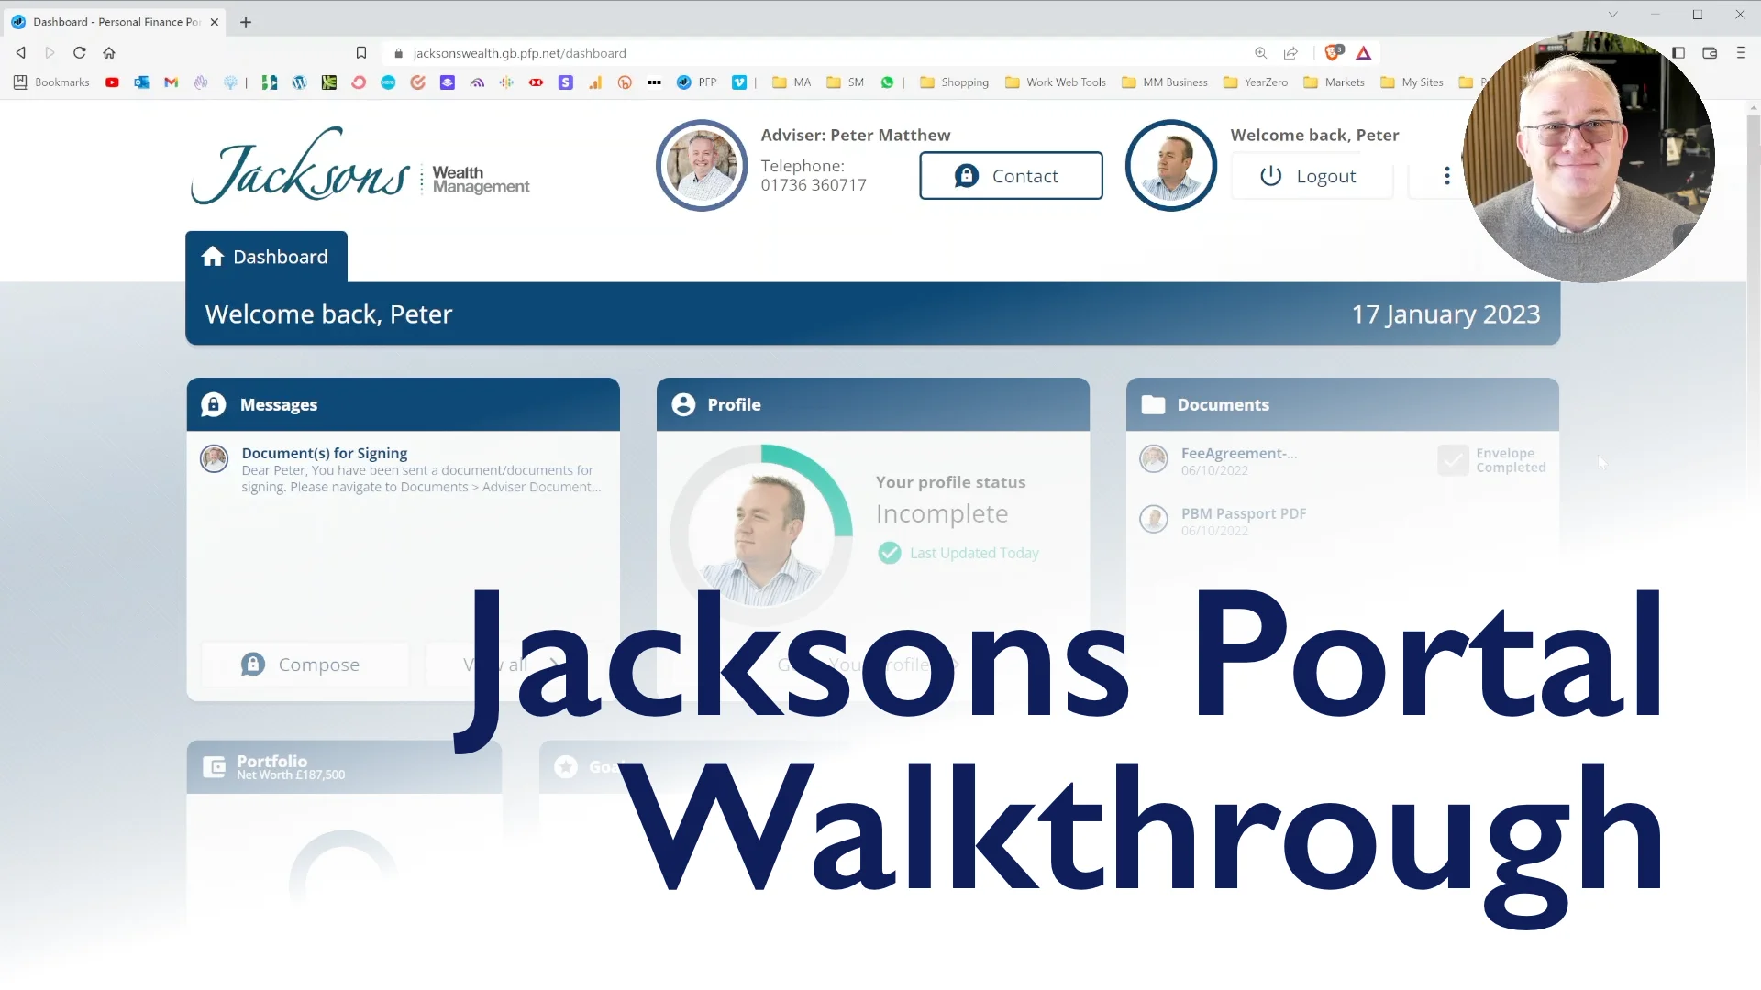Expand the YearZero bookmarks folder

pyautogui.click(x=1256, y=82)
